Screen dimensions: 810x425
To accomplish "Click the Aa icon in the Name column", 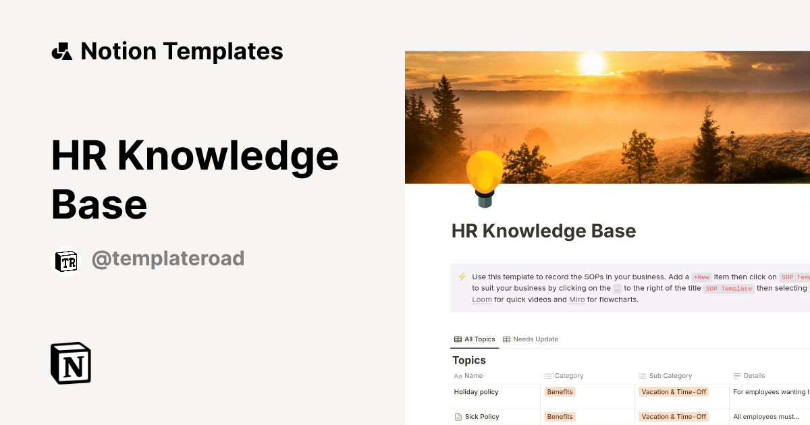I will pos(457,376).
